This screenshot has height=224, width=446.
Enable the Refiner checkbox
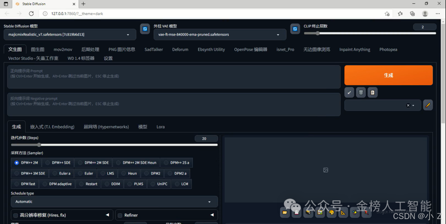120,215
